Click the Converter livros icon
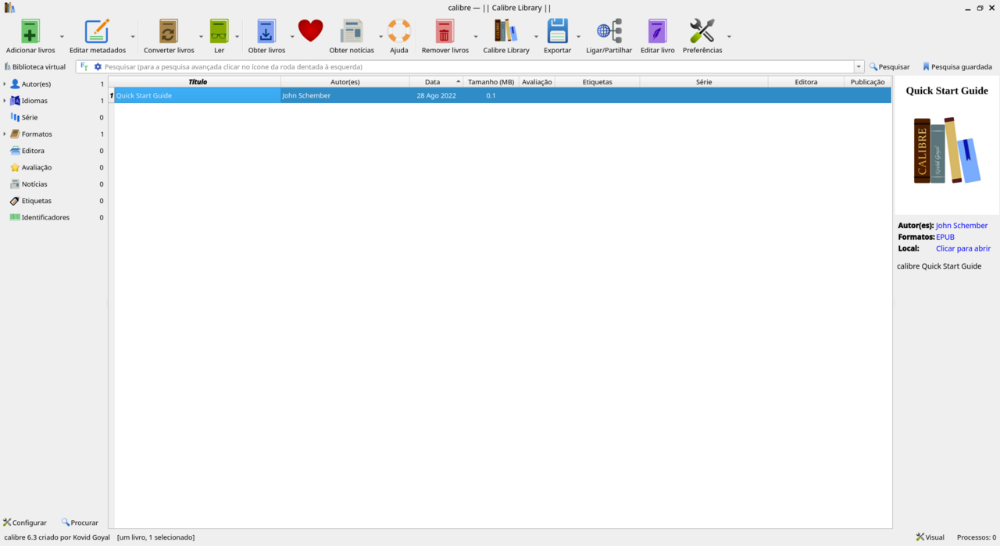This screenshot has width=1000, height=546. [169, 31]
